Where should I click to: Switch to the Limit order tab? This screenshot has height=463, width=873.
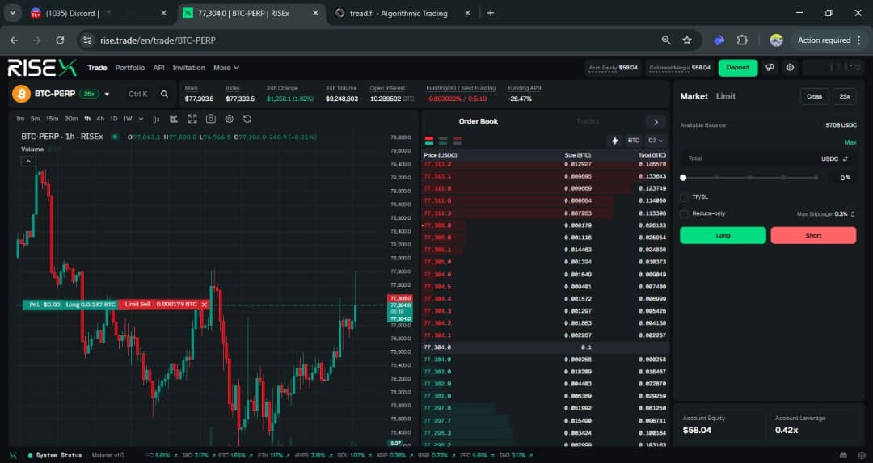tap(725, 96)
